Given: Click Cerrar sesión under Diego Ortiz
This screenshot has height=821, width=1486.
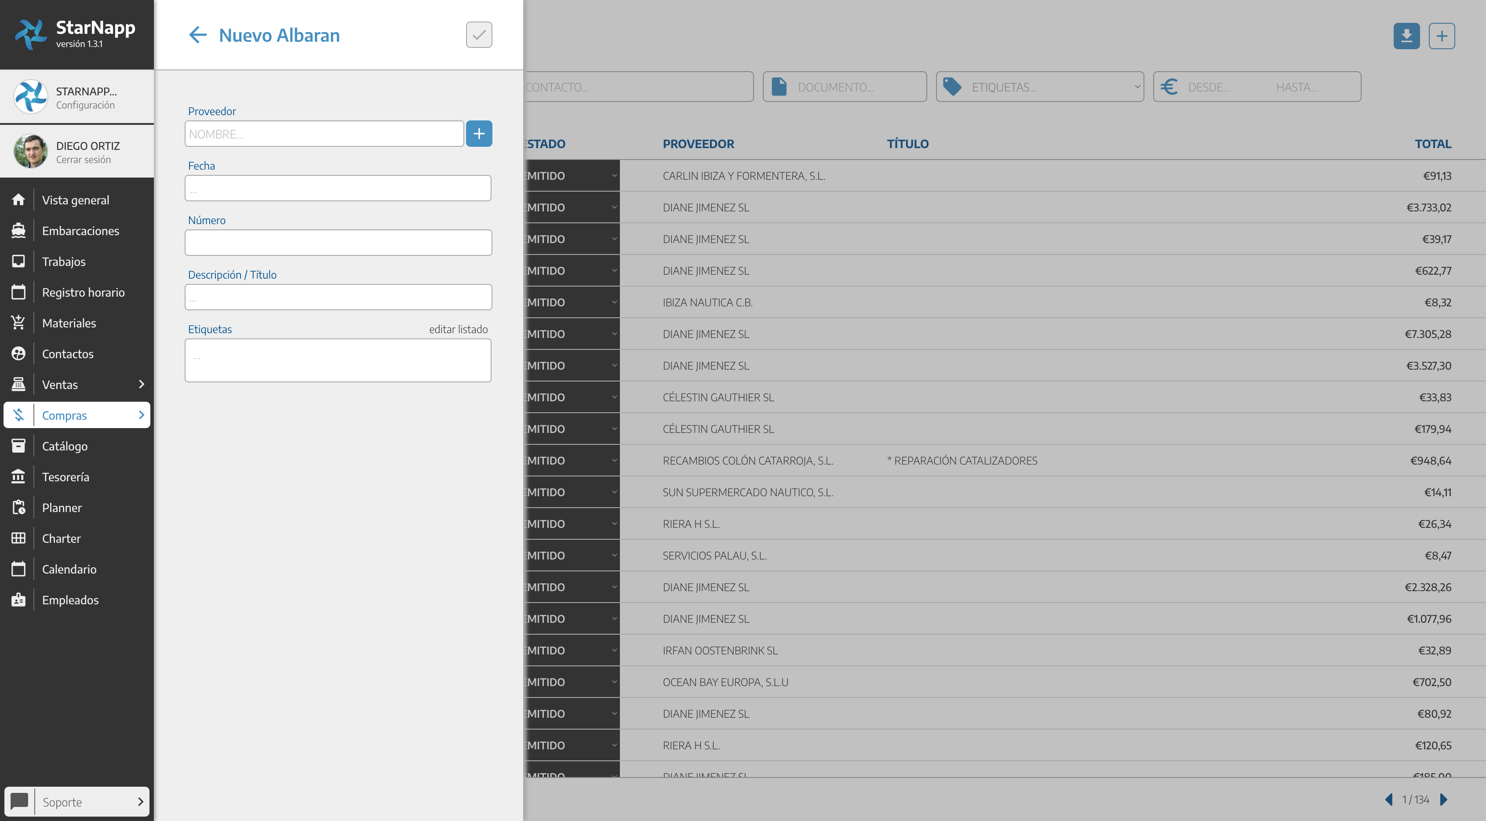Looking at the screenshot, I should click(83, 160).
